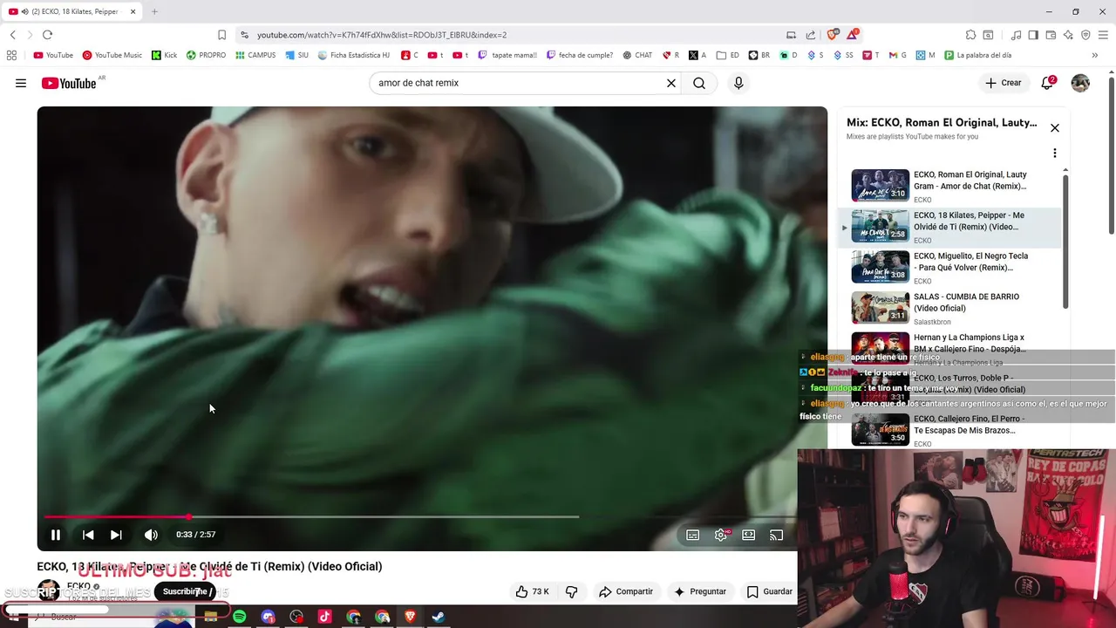
Task: Open the Brave Shields lion icon
Action: tap(833, 35)
